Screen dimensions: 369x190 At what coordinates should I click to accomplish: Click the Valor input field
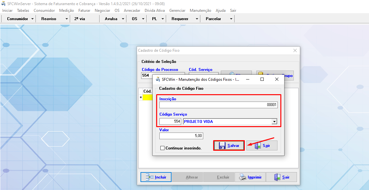pyautogui.click(x=181, y=136)
